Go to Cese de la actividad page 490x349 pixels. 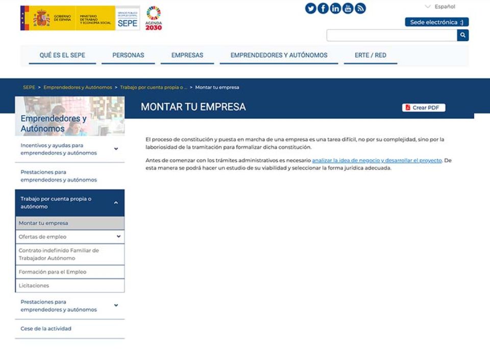(46, 329)
